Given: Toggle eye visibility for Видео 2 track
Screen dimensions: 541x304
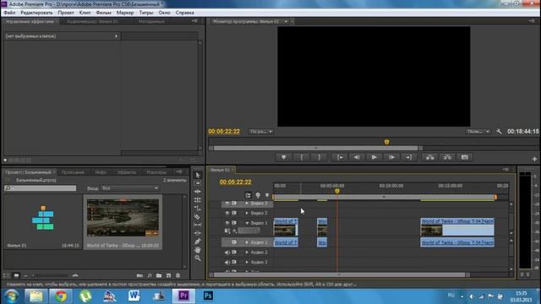Looking at the screenshot, I should (227, 213).
